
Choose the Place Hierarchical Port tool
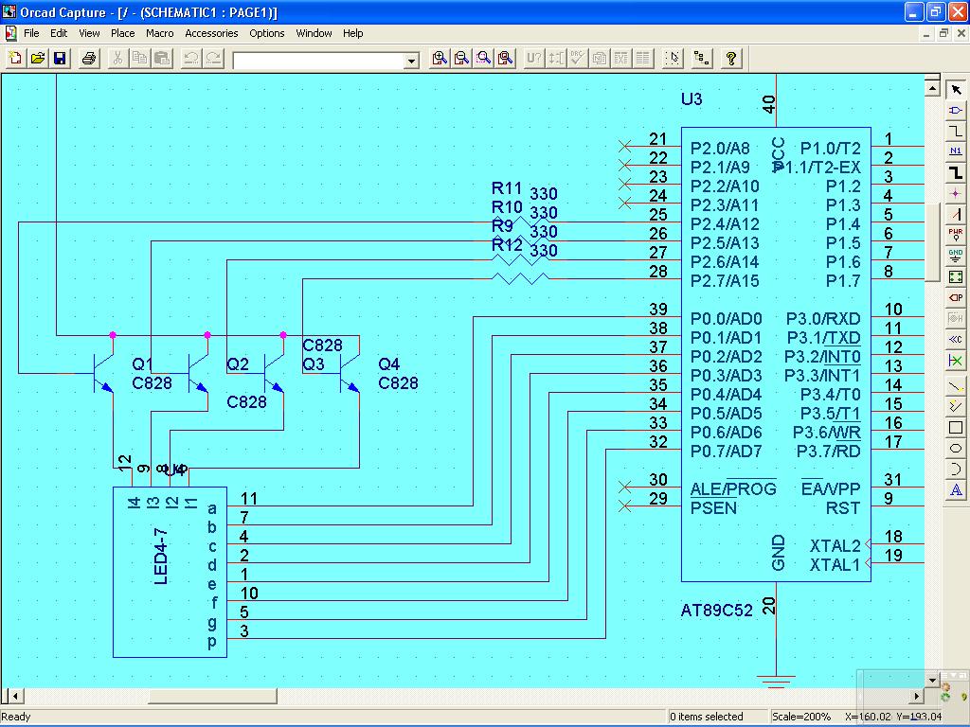(x=956, y=297)
